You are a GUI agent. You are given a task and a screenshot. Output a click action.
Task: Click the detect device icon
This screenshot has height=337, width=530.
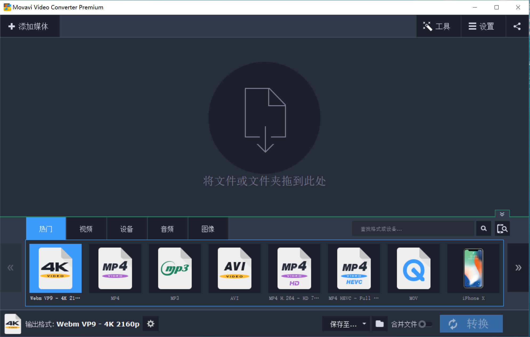tap(502, 228)
